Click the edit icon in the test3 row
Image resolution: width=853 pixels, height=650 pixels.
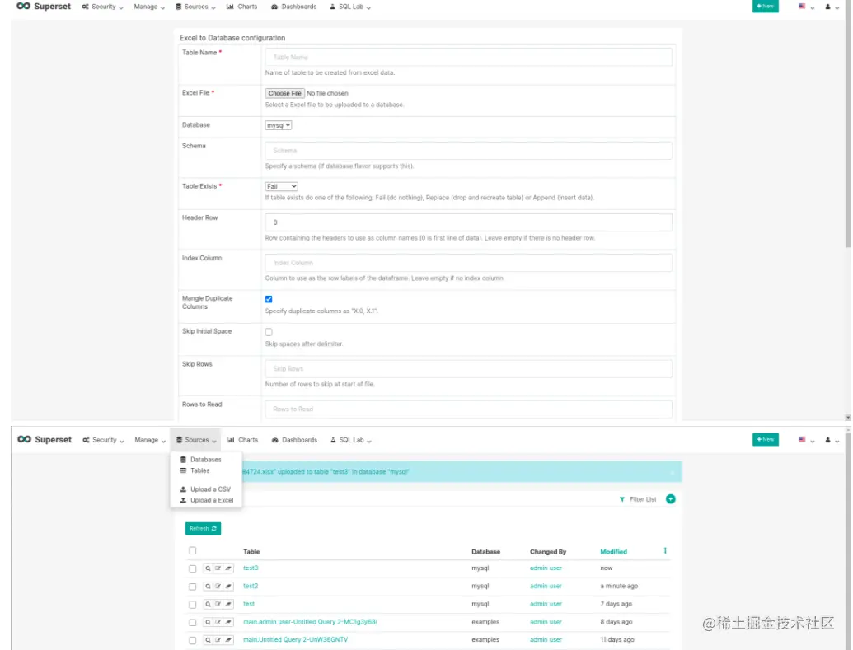coord(218,568)
